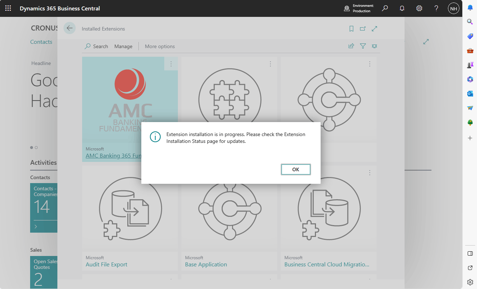Search the extensions list
Viewport: 477px width, 289px height.
coord(96,46)
